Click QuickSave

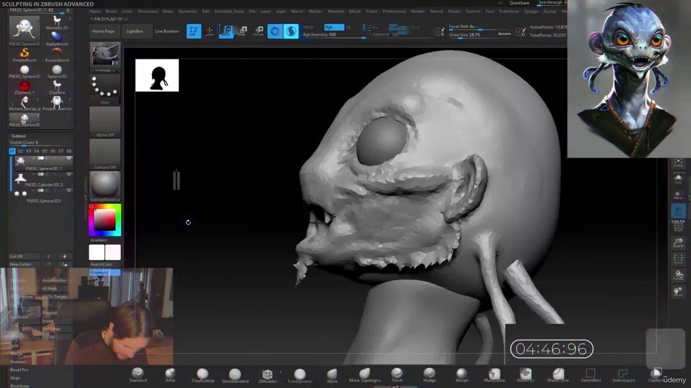(x=519, y=3)
